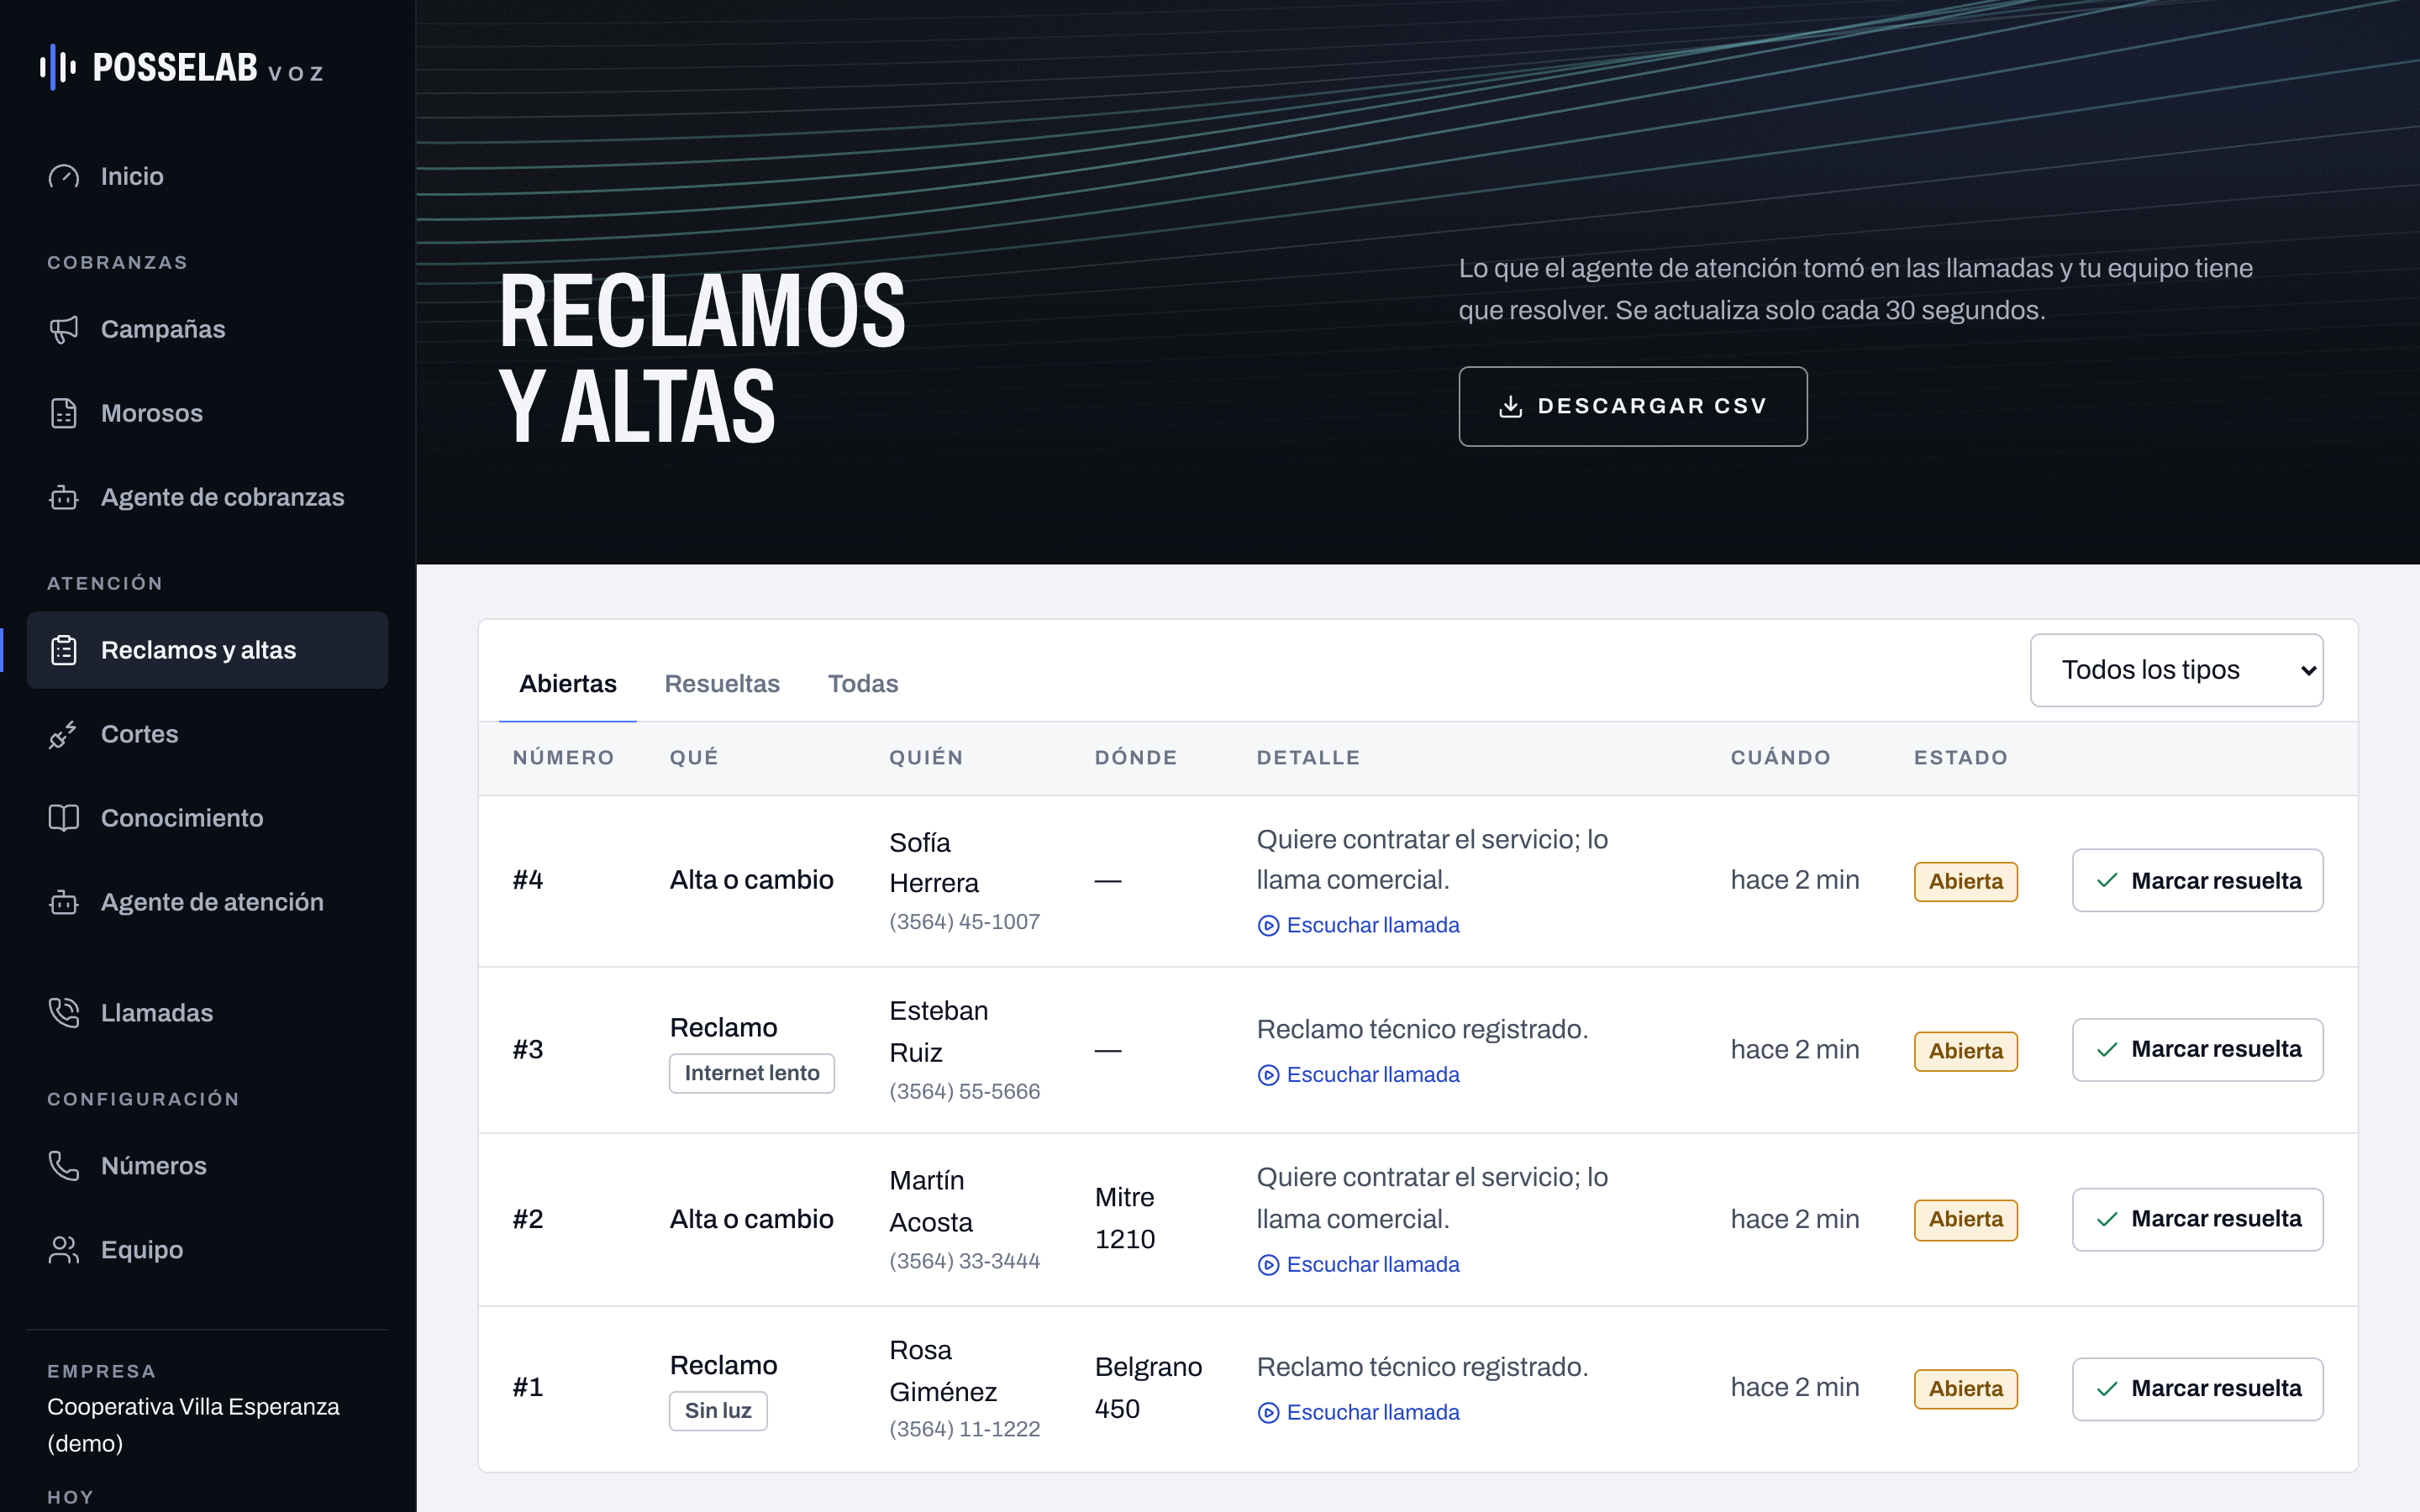This screenshot has height=1512, width=2420.
Task: Open Llamadas page
Action: click(207, 1013)
